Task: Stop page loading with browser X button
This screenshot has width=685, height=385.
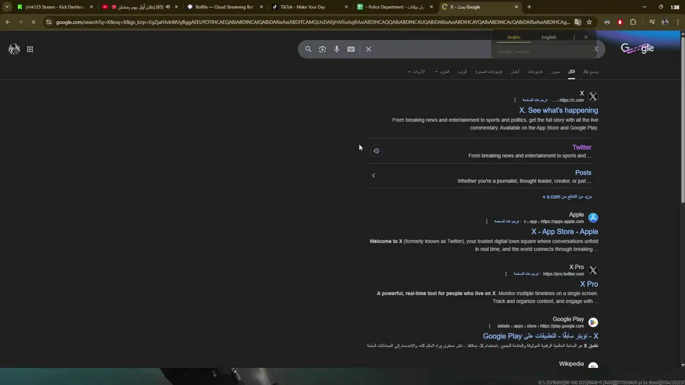Action: tap(33, 22)
